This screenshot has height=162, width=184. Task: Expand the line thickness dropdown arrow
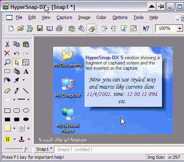coord(29,100)
